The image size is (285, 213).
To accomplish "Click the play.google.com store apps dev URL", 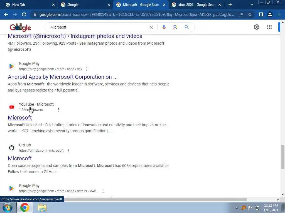I will pyautogui.click(x=51, y=69).
